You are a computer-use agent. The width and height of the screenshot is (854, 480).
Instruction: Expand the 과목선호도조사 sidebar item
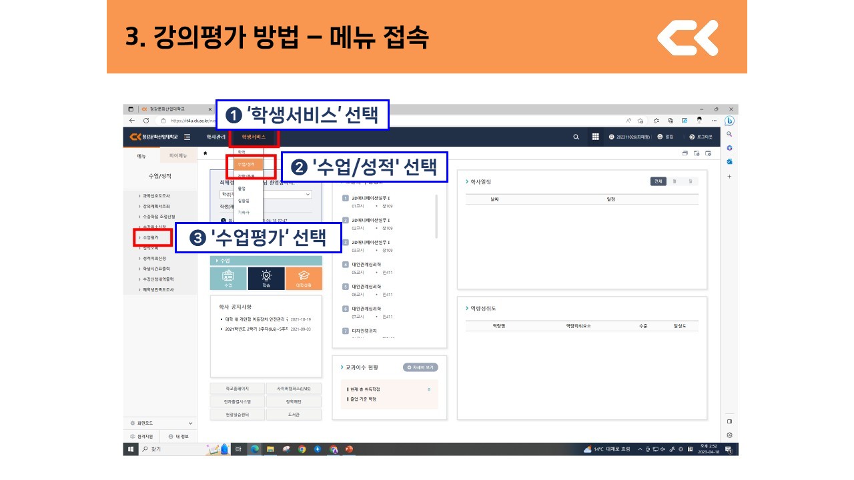tap(157, 196)
